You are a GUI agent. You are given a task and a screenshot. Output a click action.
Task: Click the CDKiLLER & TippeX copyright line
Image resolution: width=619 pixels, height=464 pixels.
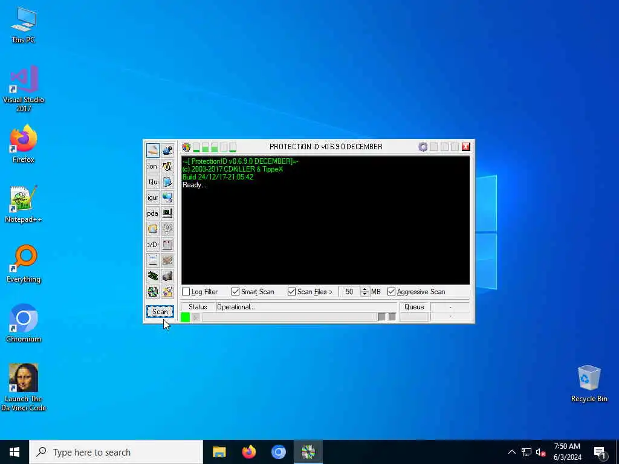233,169
